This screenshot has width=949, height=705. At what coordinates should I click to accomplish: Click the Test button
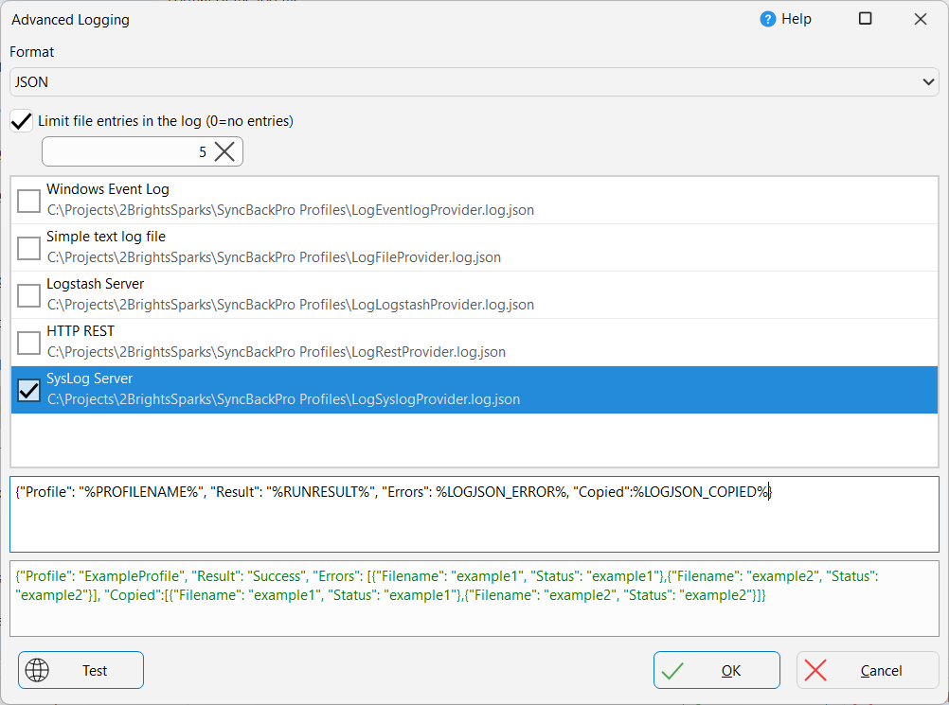(x=81, y=670)
